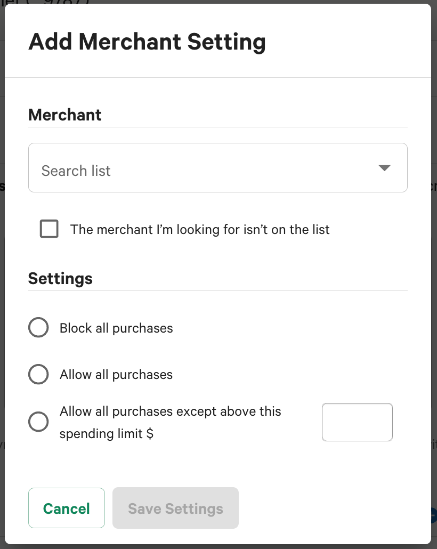Screen dimensions: 437x549
Task: Click the Search list placeholder text
Action: 76,171
